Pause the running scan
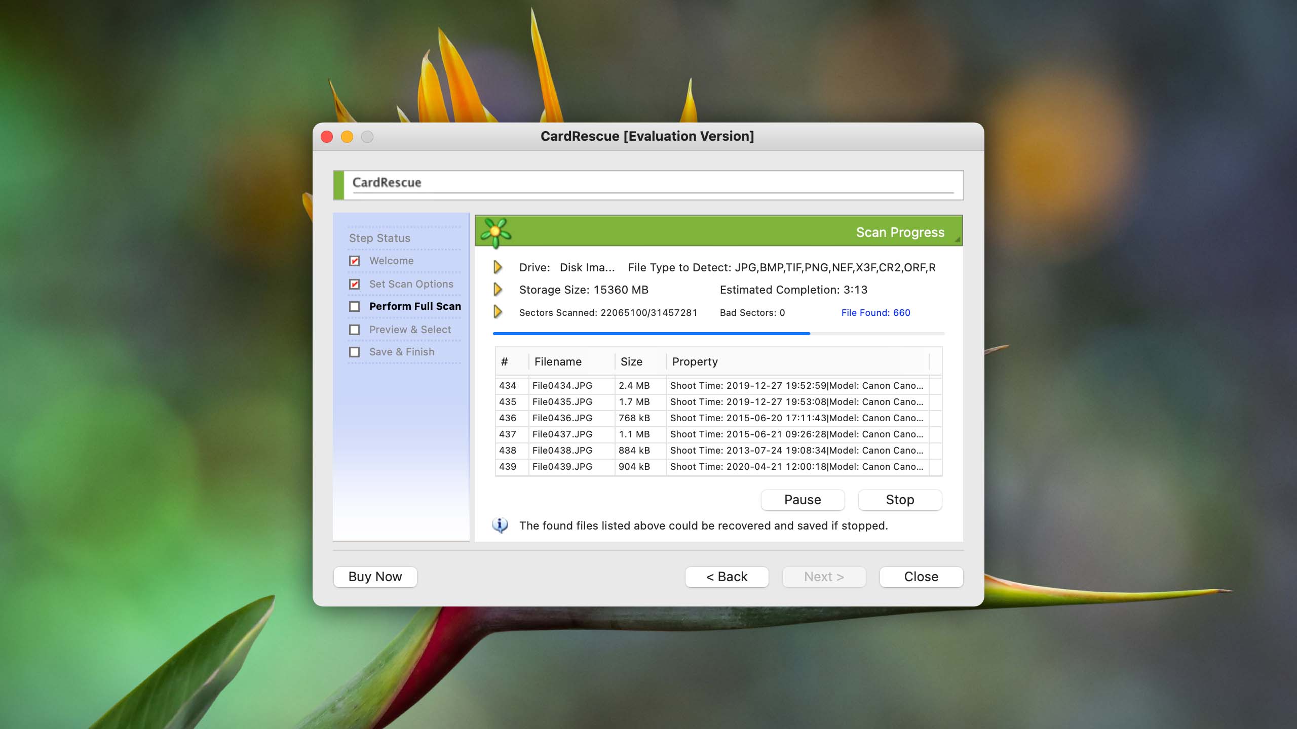Viewport: 1297px width, 729px height. (x=803, y=500)
